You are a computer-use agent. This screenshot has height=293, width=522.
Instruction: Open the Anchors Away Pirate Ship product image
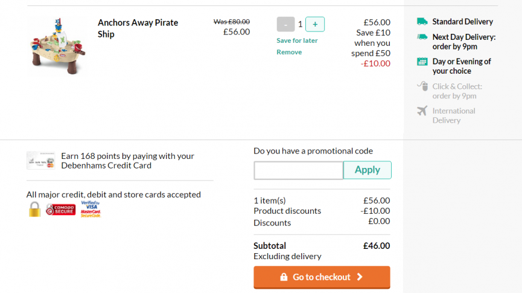[57, 46]
